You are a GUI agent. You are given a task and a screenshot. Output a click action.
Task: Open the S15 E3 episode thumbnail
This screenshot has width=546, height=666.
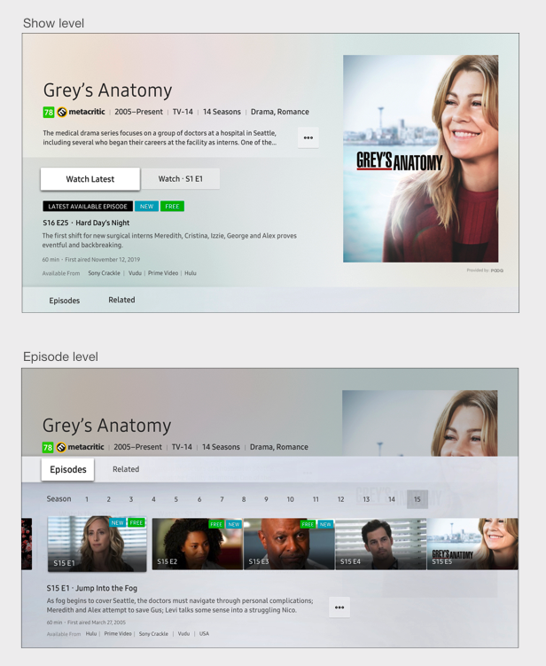click(x=289, y=544)
